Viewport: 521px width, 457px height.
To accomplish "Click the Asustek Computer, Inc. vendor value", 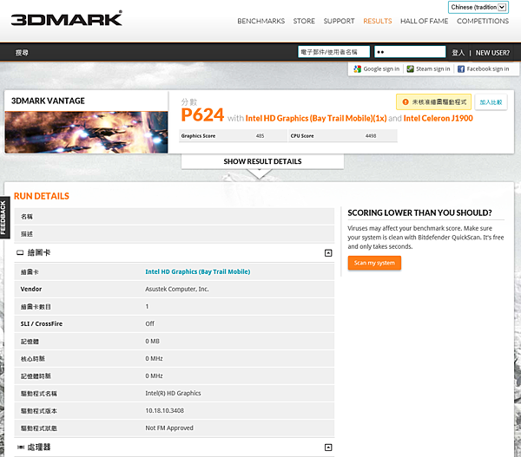I will 177,289.
